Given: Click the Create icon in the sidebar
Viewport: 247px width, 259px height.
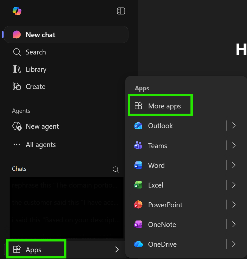Looking at the screenshot, I should point(17,86).
